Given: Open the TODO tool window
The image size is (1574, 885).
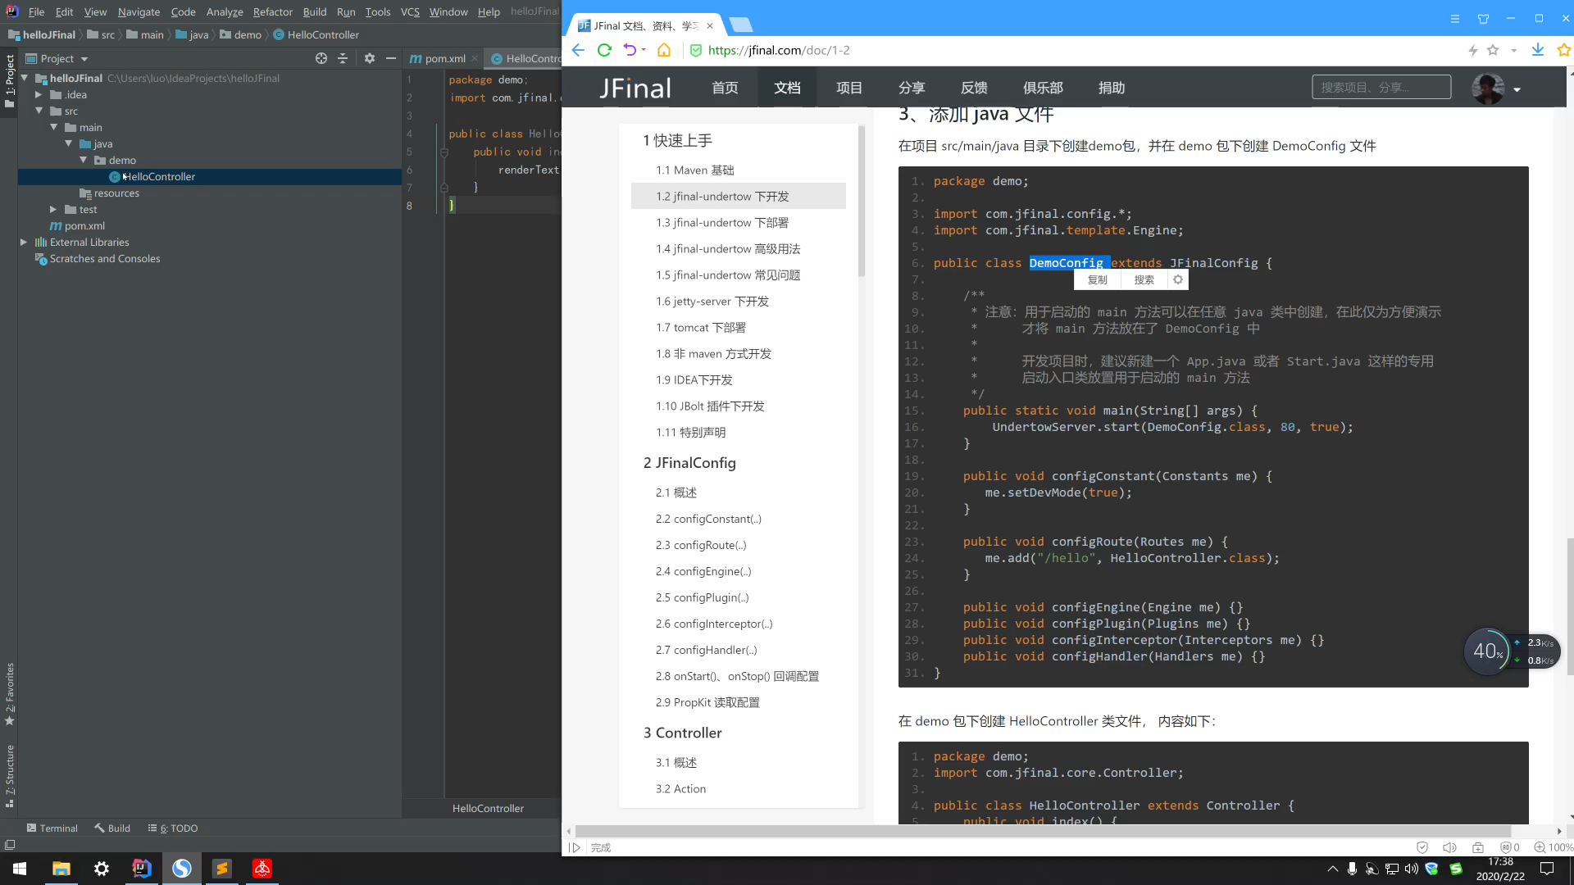Looking at the screenshot, I should tap(172, 828).
